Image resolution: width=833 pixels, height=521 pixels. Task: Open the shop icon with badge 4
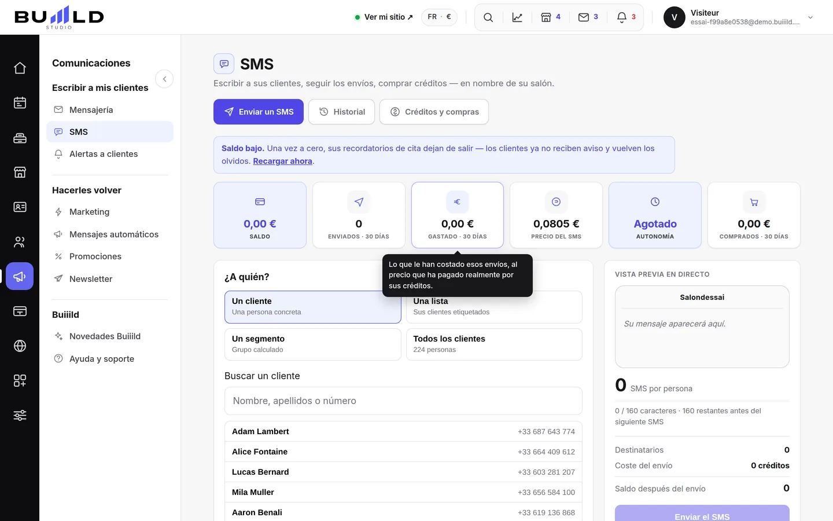(x=550, y=17)
